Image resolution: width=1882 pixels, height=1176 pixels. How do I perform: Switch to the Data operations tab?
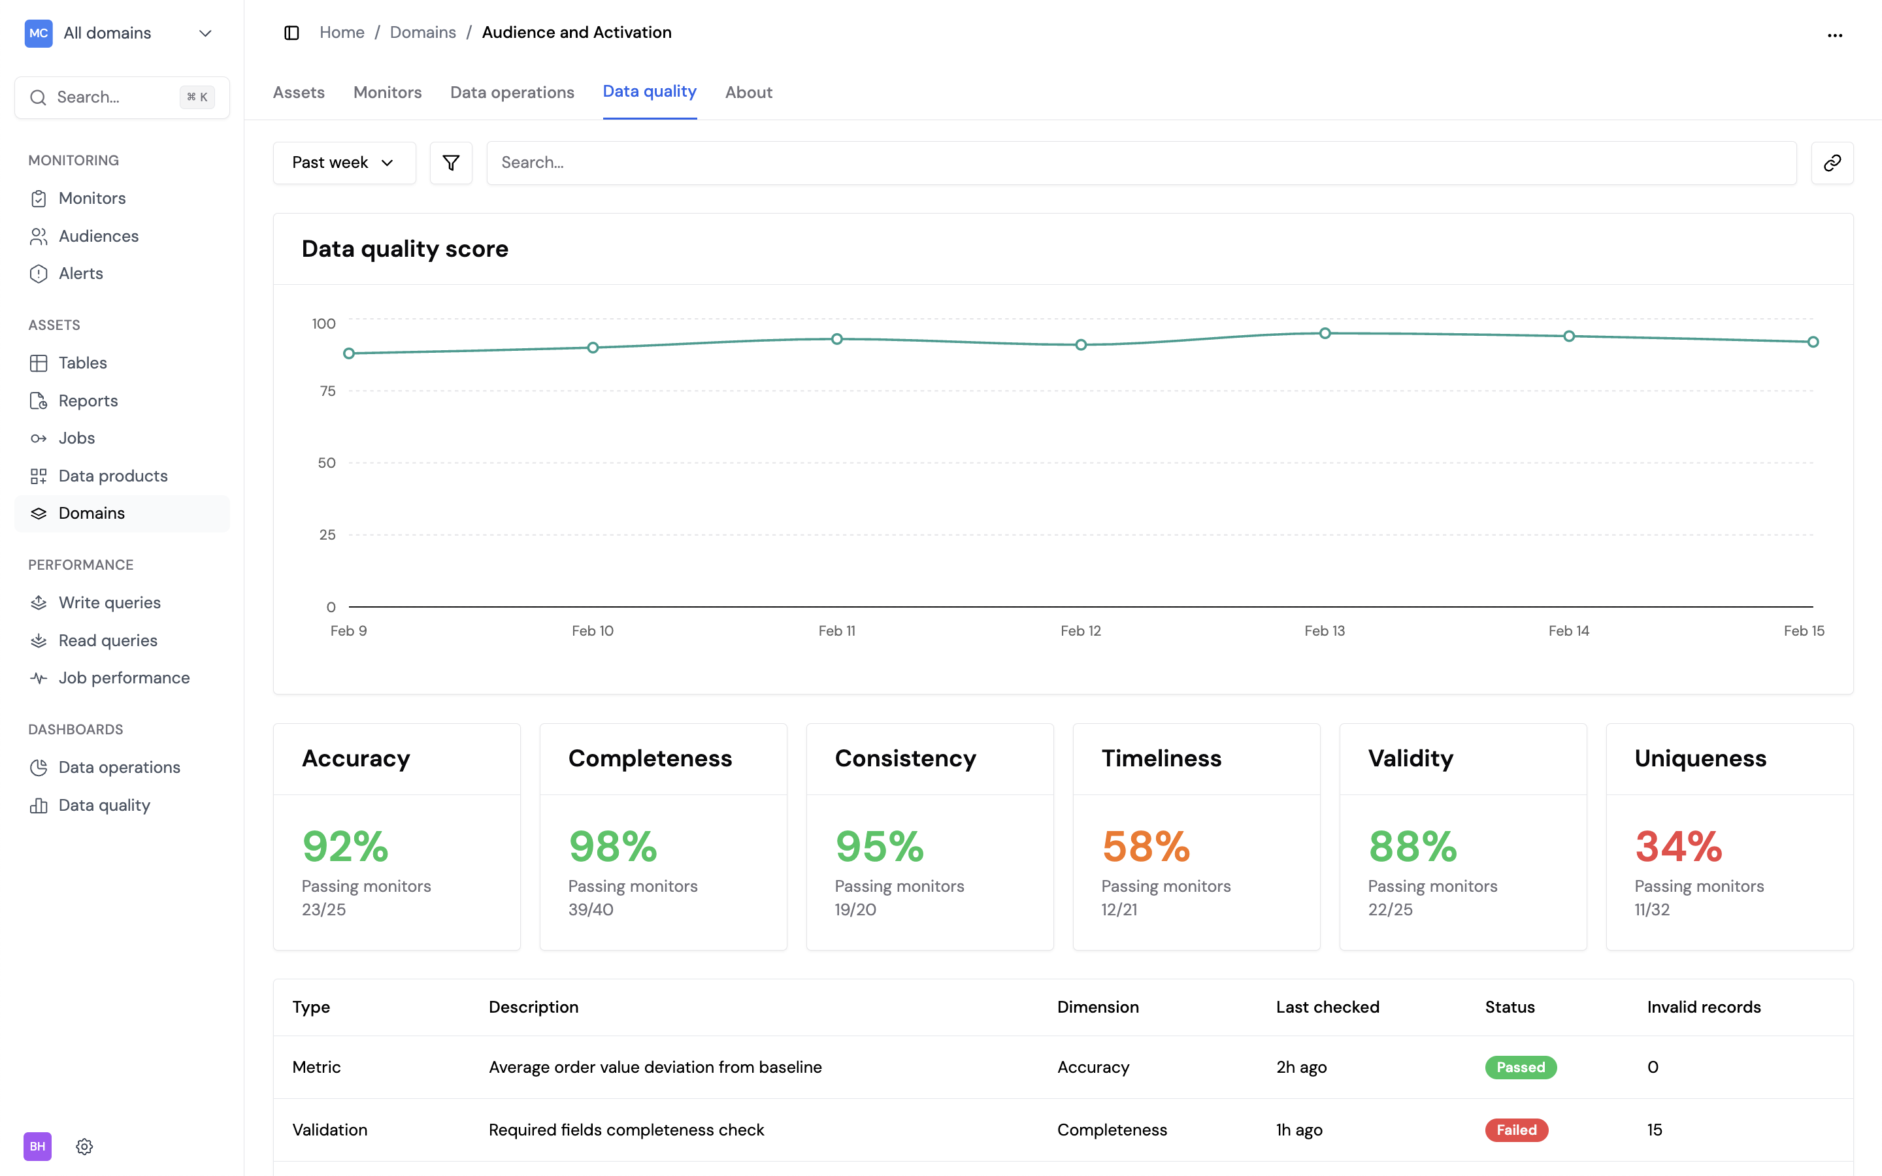(x=512, y=93)
